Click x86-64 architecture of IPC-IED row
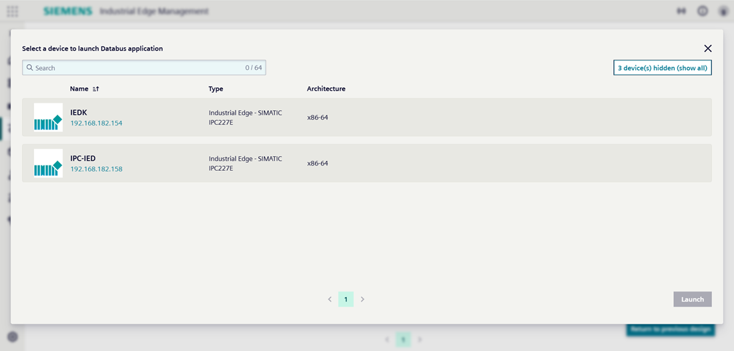This screenshot has width=734, height=351. (318, 163)
